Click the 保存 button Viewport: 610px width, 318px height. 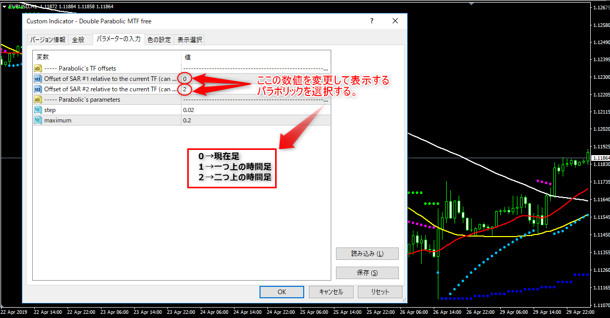click(x=367, y=272)
